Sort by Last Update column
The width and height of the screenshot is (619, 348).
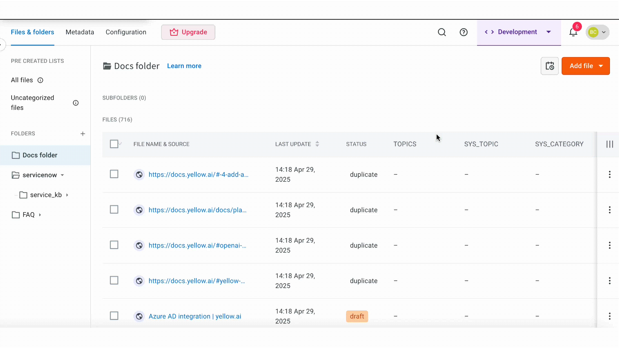tap(317, 144)
